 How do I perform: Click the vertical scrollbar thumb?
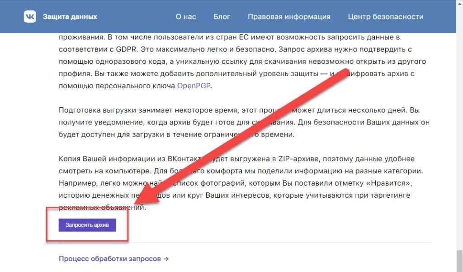[459, 260]
